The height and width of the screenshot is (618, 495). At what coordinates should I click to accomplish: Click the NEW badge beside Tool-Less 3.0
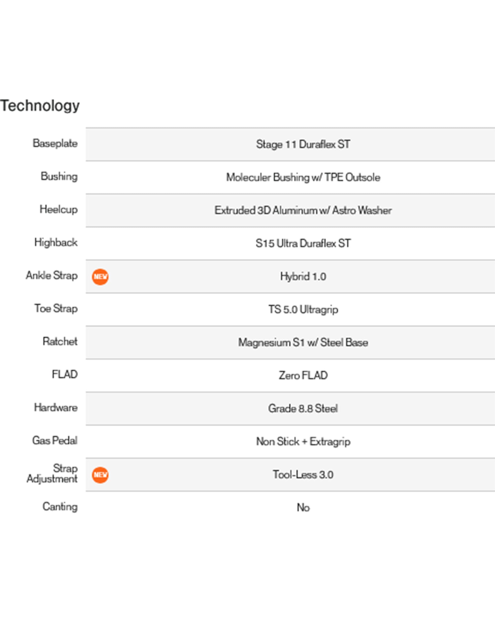pyautogui.click(x=100, y=475)
